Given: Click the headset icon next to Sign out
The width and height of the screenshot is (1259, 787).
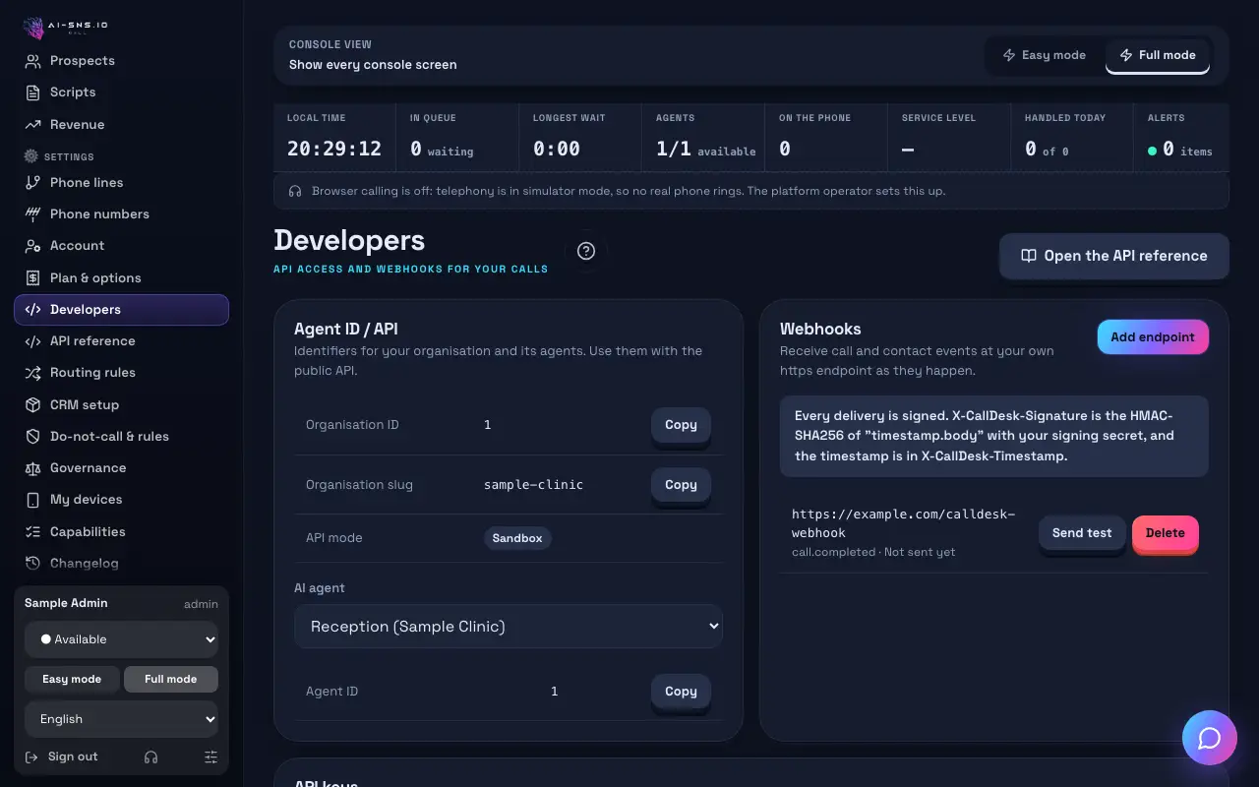Looking at the screenshot, I should pyautogui.click(x=150, y=757).
